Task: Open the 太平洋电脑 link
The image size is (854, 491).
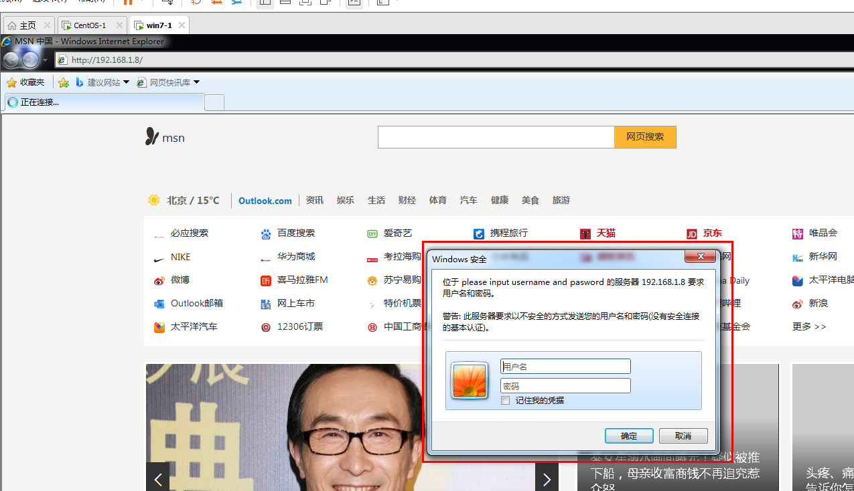Action: (831, 280)
